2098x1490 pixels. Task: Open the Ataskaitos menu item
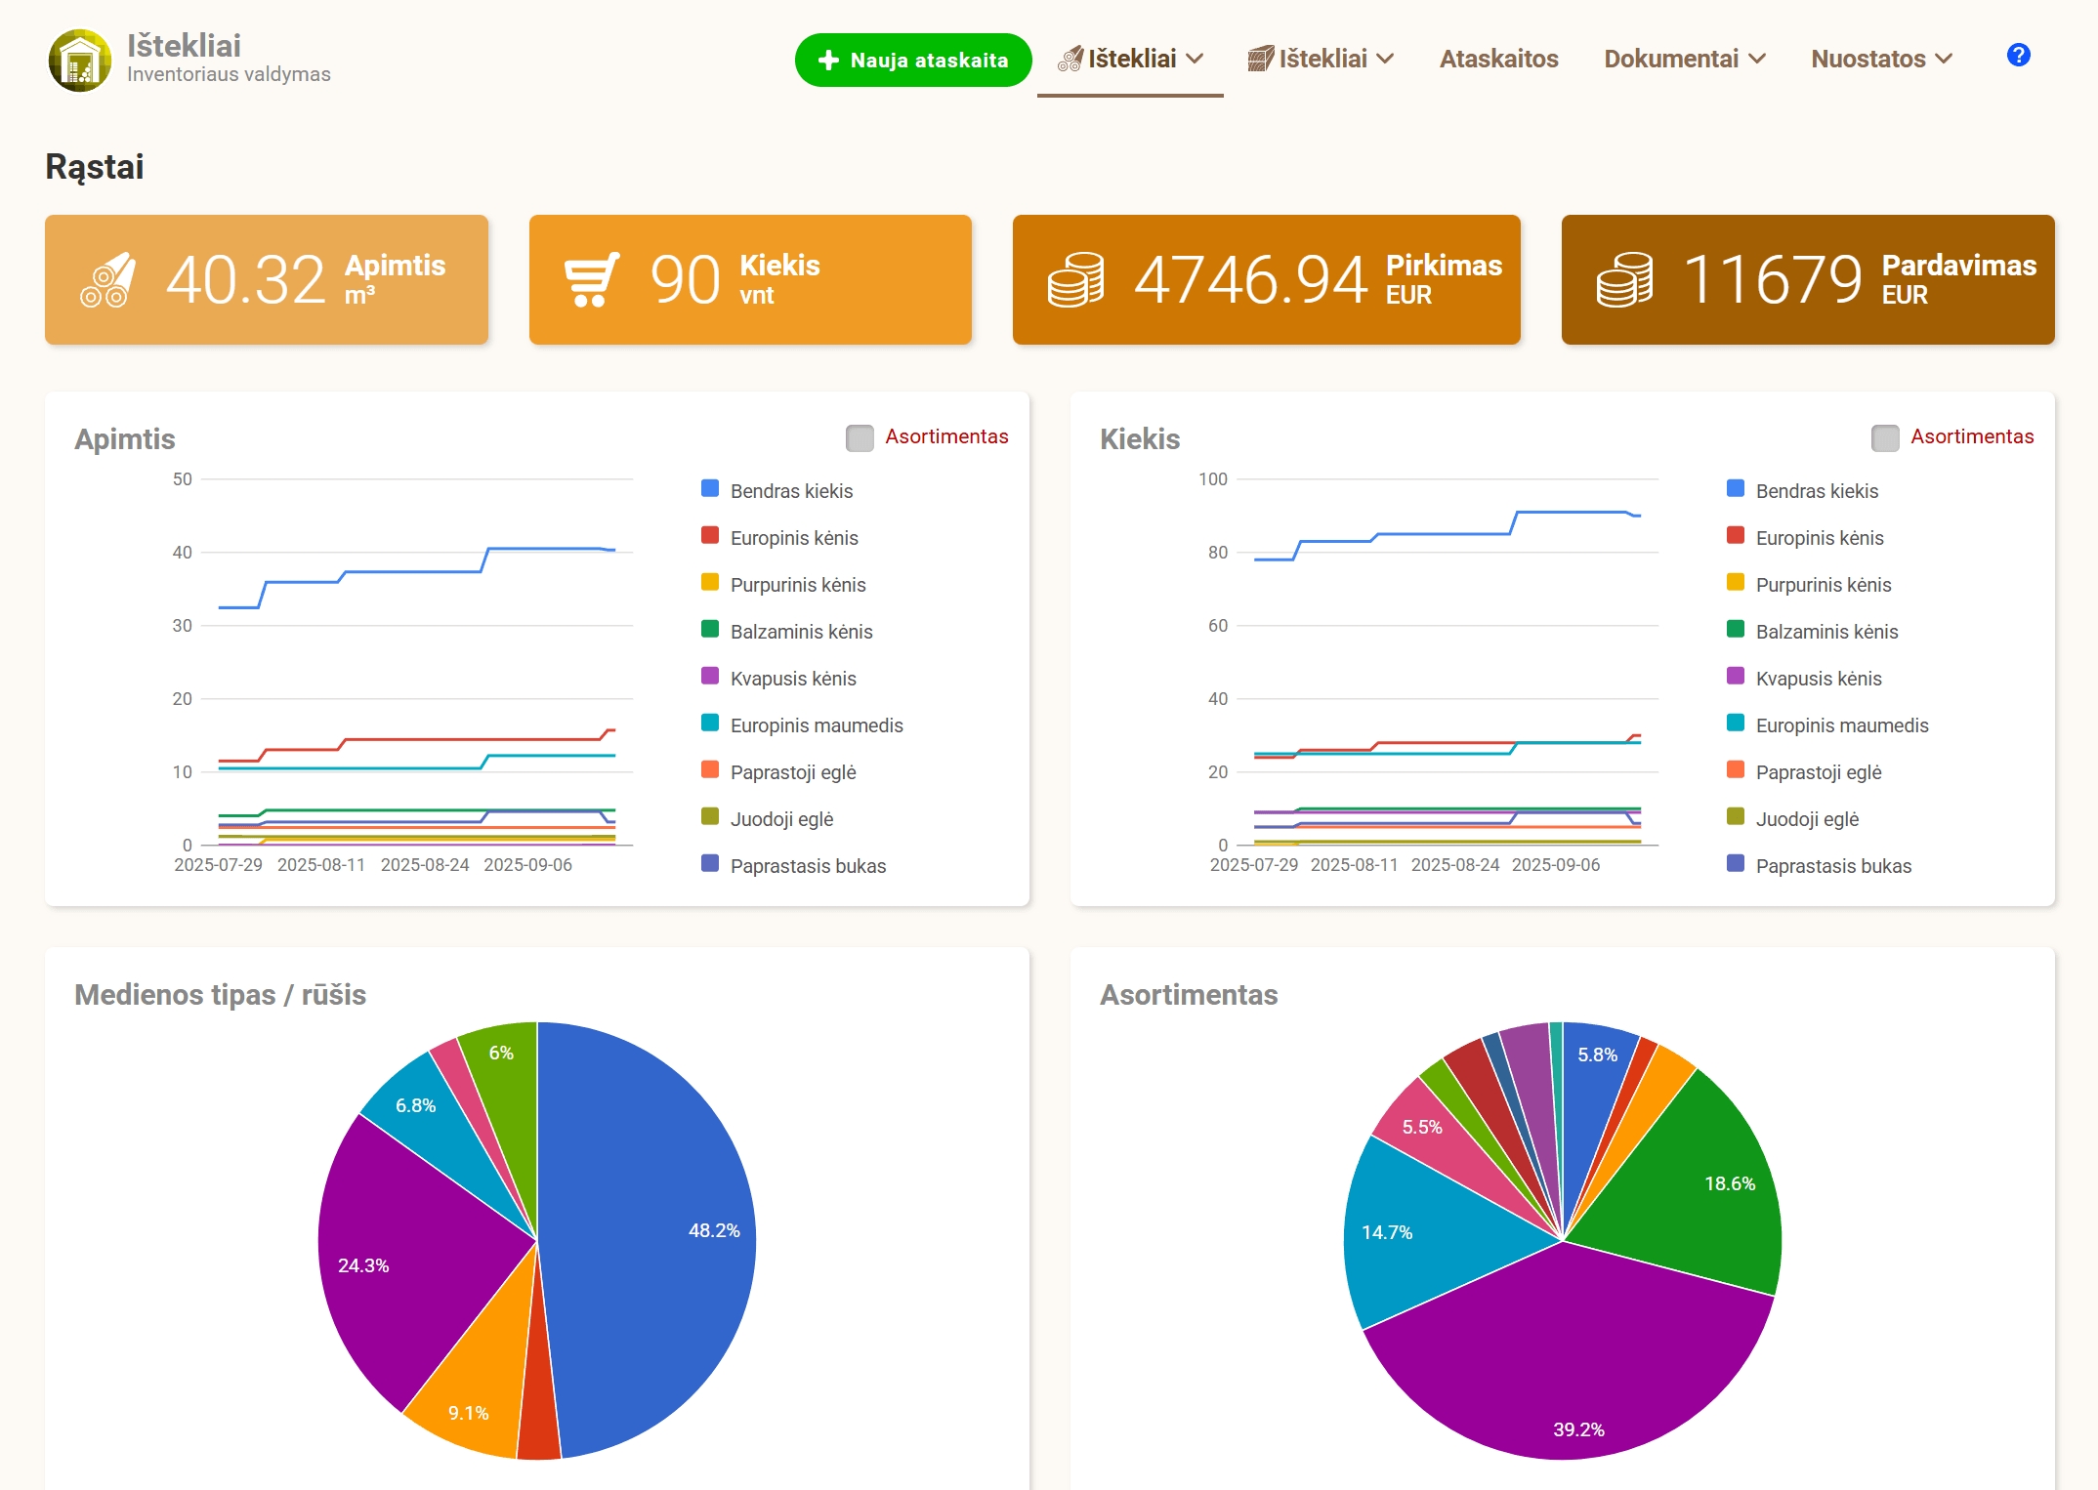click(1498, 59)
